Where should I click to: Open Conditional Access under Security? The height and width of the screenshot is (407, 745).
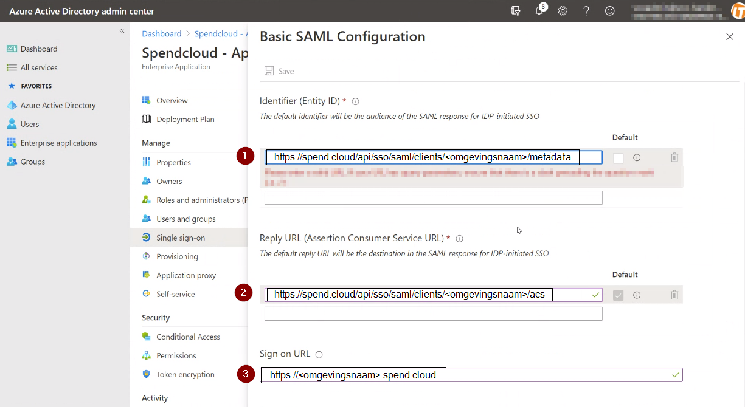pos(188,337)
